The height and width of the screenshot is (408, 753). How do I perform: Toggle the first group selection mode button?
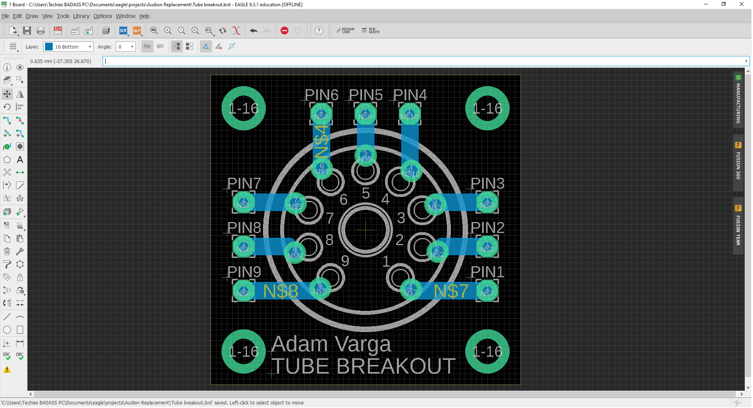click(x=177, y=46)
